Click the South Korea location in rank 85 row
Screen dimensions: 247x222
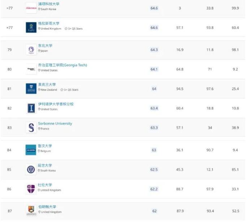47,170
